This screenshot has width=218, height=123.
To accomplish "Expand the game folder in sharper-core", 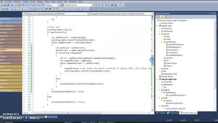I will pyautogui.click(x=159, y=69).
